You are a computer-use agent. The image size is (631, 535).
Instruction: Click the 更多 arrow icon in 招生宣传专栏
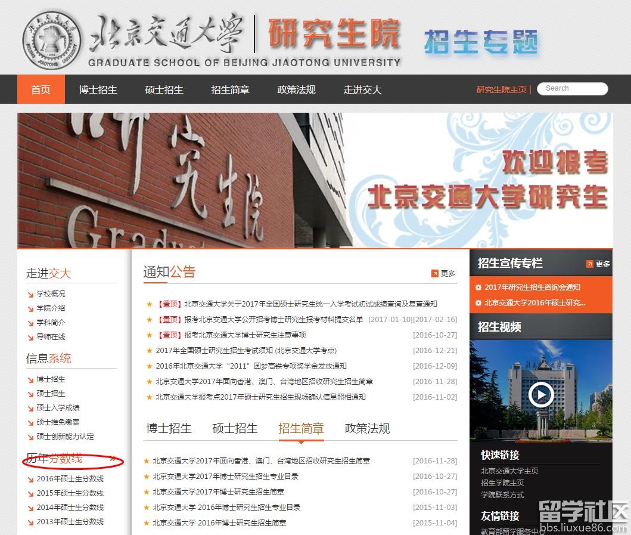point(590,264)
